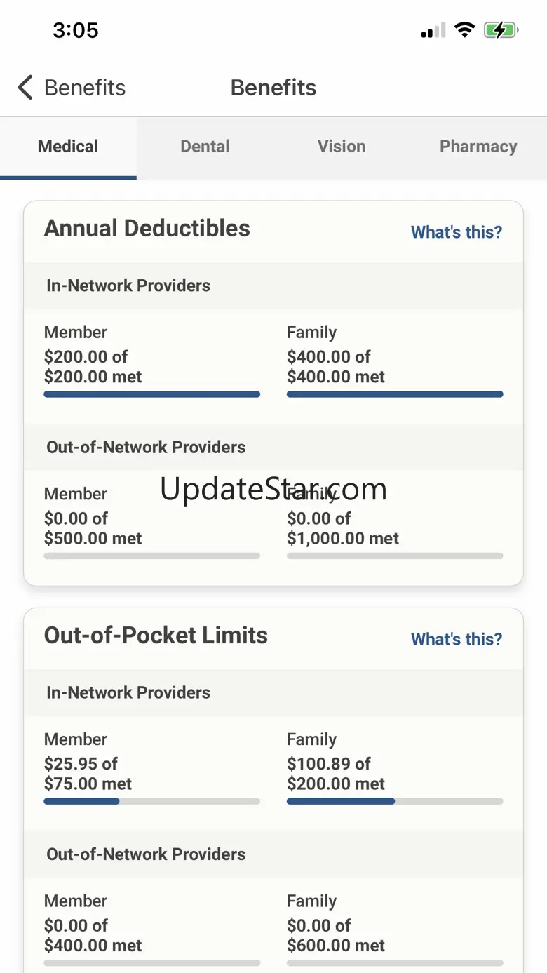This screenshot has height=973, width=547.
Task: Open "What's this?" for Out-of-Pocket Limits
Action: click(x=457, y=639)
